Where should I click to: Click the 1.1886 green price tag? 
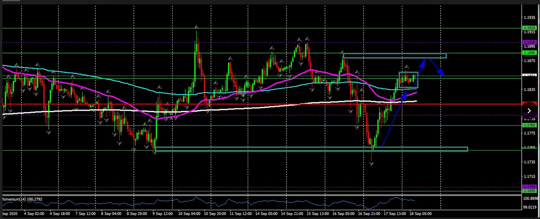(x=529, y=53)
